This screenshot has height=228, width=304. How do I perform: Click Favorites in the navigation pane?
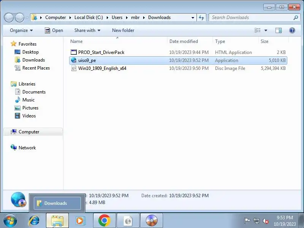27,44
